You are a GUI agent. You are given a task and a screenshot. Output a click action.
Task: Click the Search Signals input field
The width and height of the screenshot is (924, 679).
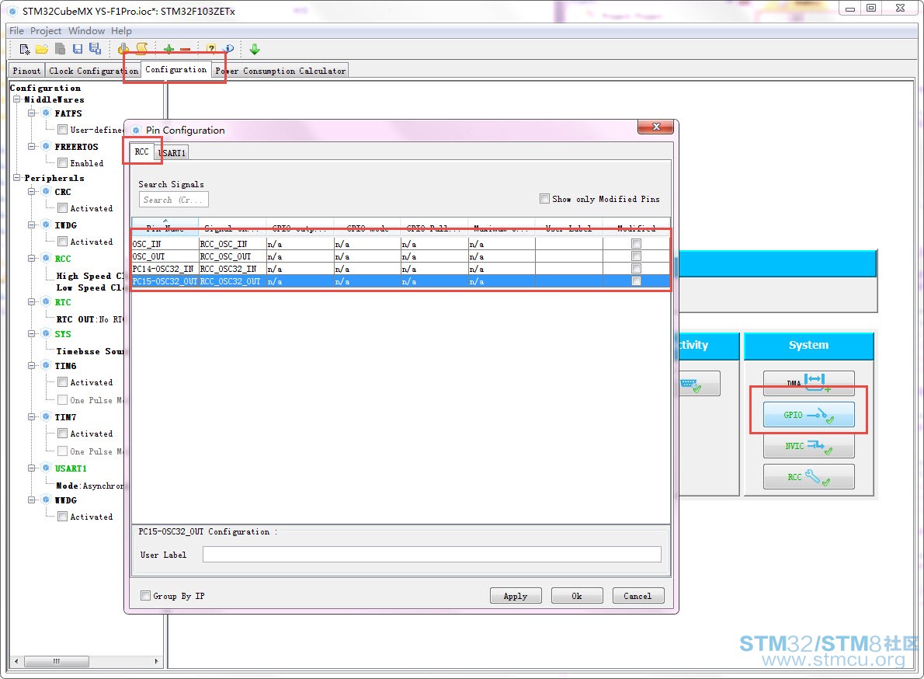coord(173,200)
